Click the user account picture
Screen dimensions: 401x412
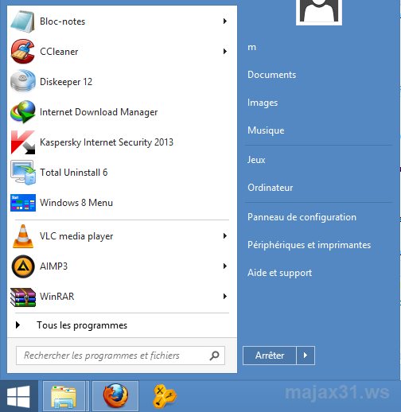pos(319,12)
